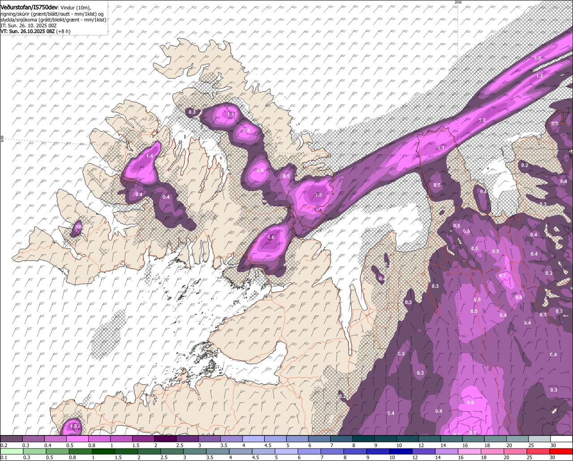Click the 0.1 label in lower legend
The width and height of the screenshot is (573, 461).
pyautogui.click(x=4, y=457)
